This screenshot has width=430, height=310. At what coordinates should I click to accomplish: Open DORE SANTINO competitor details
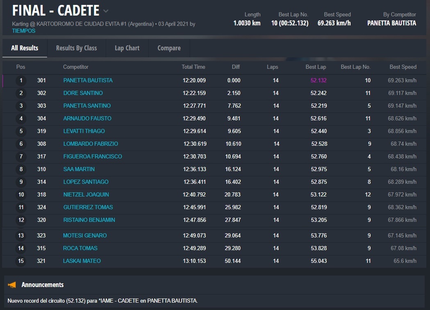[x=83, y=93]
